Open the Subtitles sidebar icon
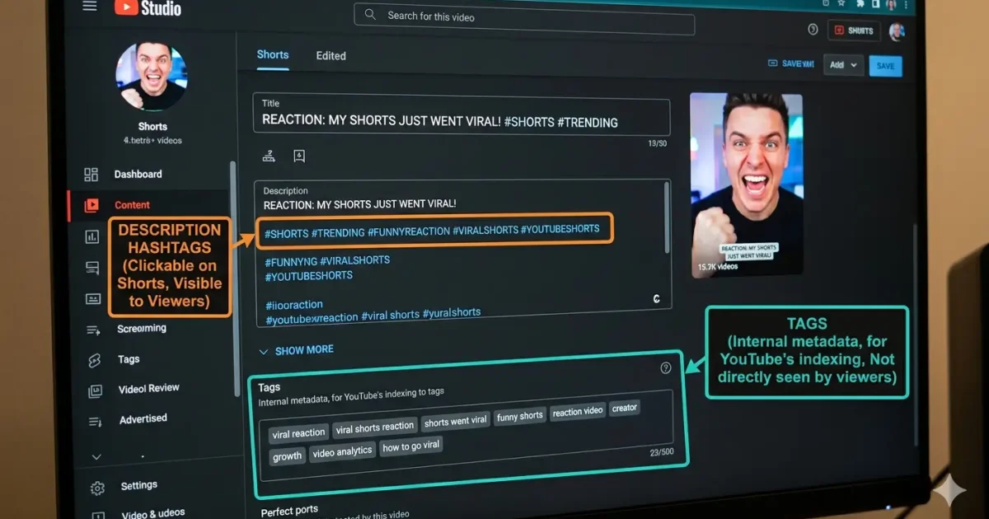Image resolution: width=989 pixels, height=519 pixels. pyautogui.click(x=92, y=299)
